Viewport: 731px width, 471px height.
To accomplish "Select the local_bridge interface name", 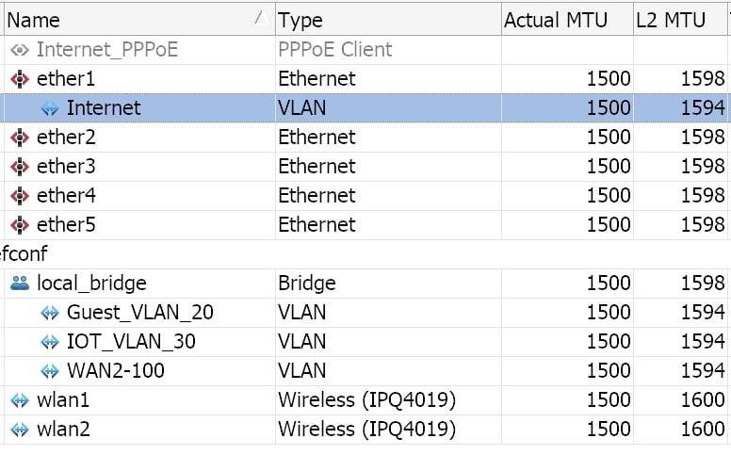I will pyautogui.click(x=91, y=283).
